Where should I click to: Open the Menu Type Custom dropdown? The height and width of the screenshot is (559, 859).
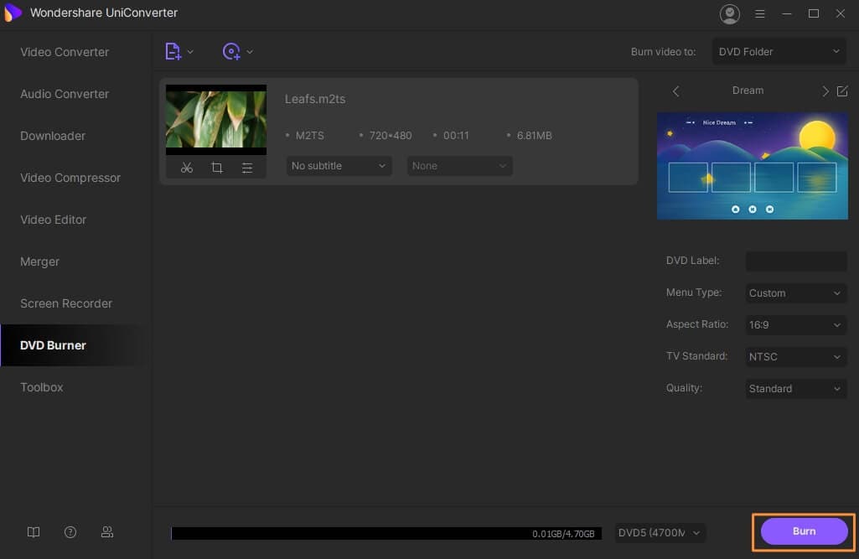pyautogui.click(x=796, y=293)
